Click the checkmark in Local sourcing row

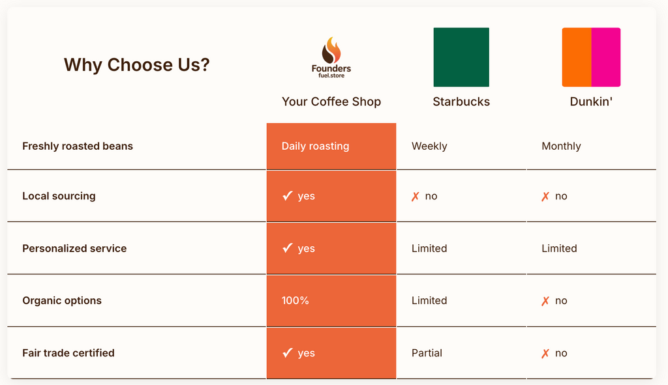pyautogui.click(x=287, y=196)
